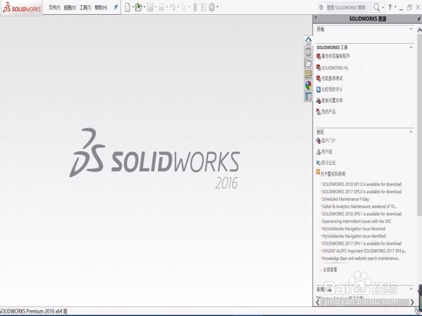Open 'Scheduled Maintenance Friday' news item
Viewport: 422px width, 316px height.
click(x=346, y=199)
